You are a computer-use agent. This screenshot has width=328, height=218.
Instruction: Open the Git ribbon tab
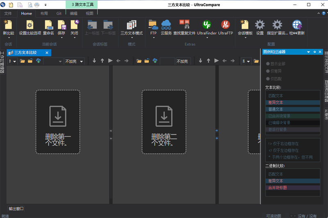pos(59,13)
